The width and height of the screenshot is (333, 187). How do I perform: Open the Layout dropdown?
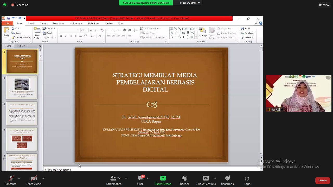point(49,29)
